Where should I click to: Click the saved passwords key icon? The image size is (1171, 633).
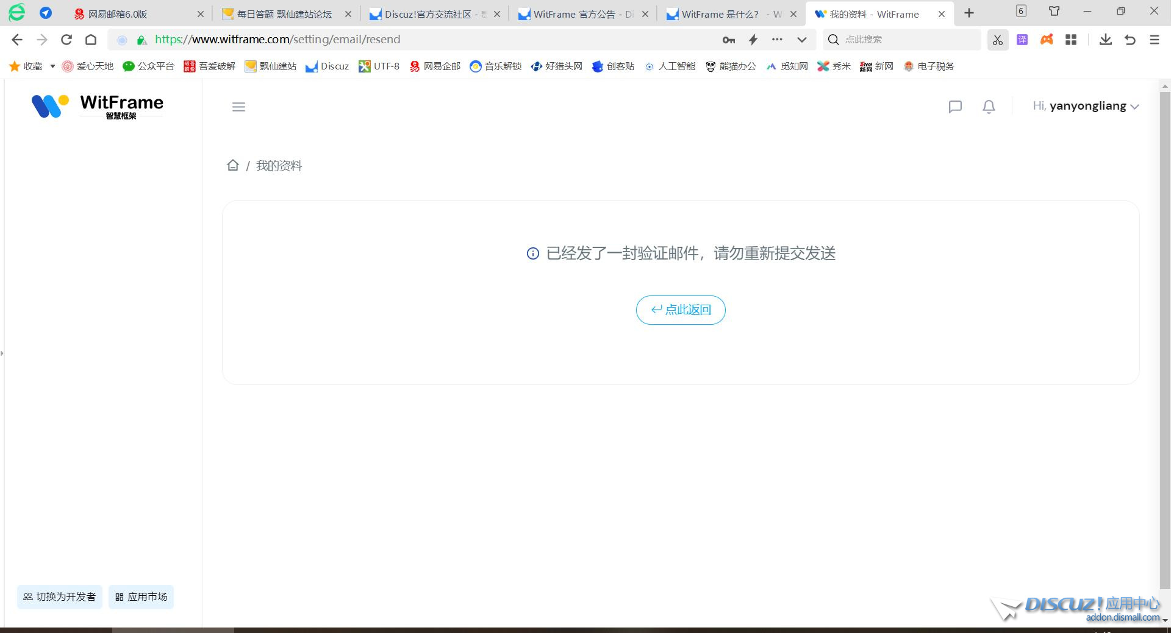coord(728,40)
